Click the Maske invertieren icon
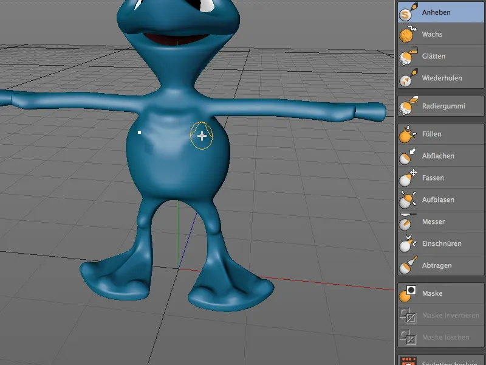The width and height of the screenshot is (486, 365). tap(408, 315)
